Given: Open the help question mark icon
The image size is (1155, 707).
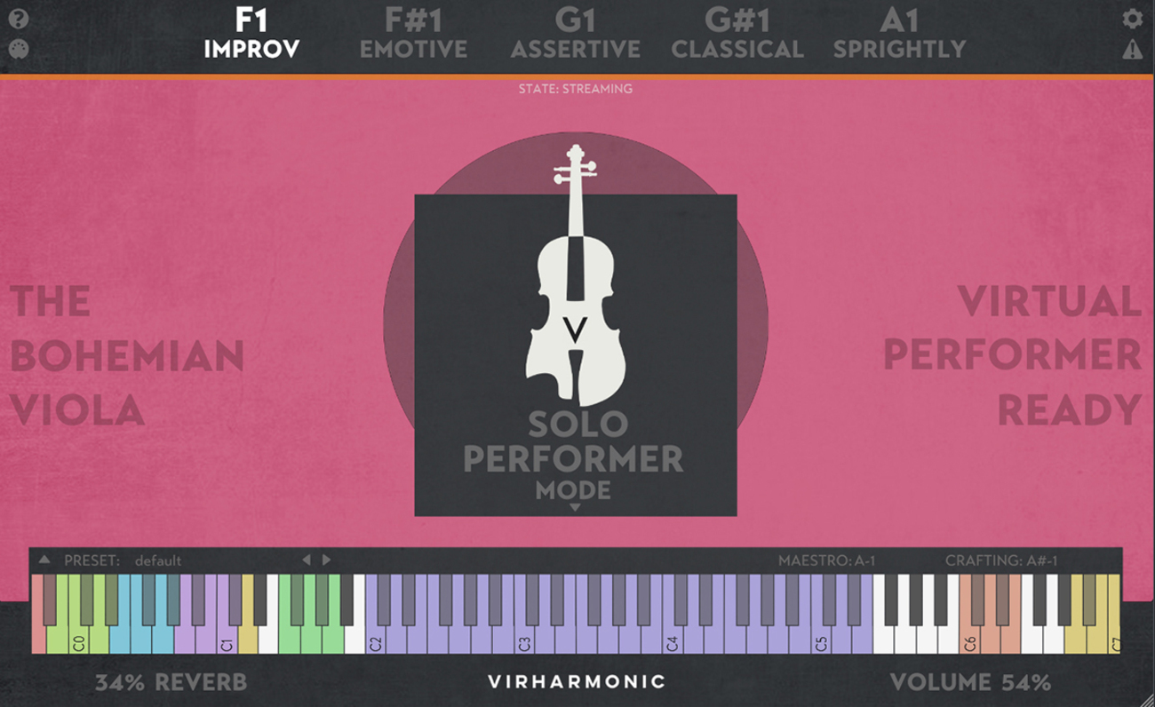Looking at the screenshot, I should 18,20.
